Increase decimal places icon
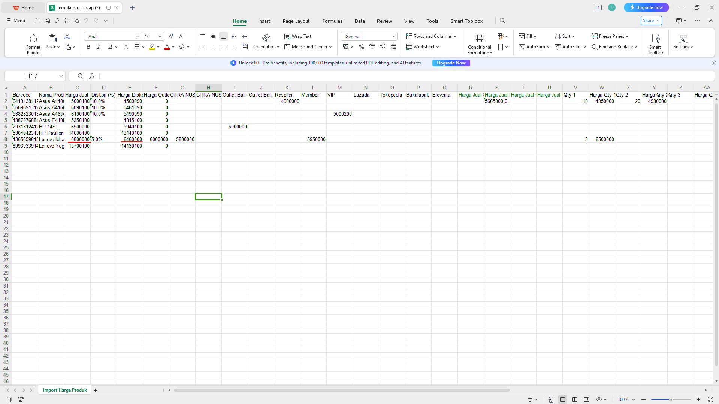Image resolution: width=719 pixels, height=404 pixels. 383,47
